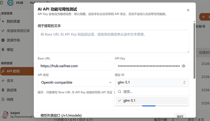This screenshot has width=210, height=121.
Task: Click the kaipol username text
Action: (x=15, y=113)
